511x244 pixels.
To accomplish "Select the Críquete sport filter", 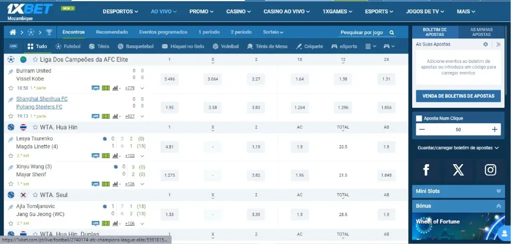I will pyautogui.click(x=309, y=46).
